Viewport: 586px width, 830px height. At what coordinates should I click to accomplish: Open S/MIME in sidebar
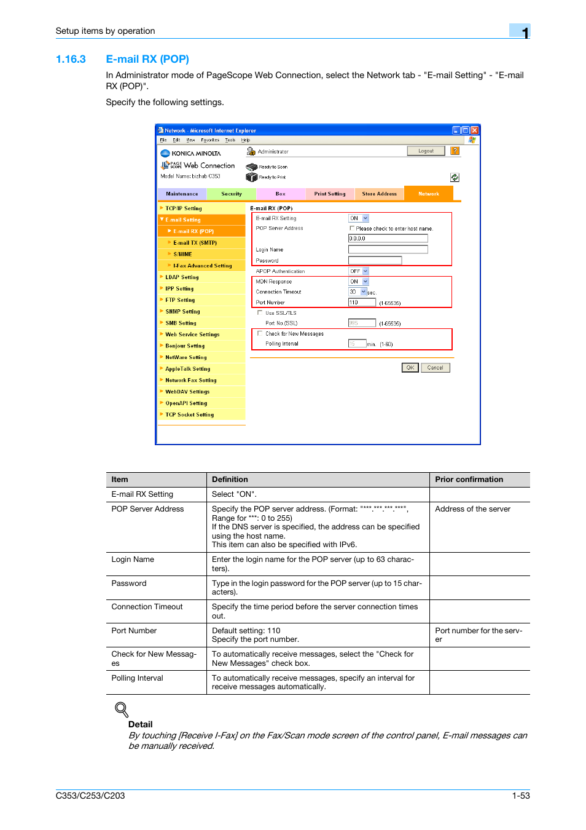[x=201, y=254]
